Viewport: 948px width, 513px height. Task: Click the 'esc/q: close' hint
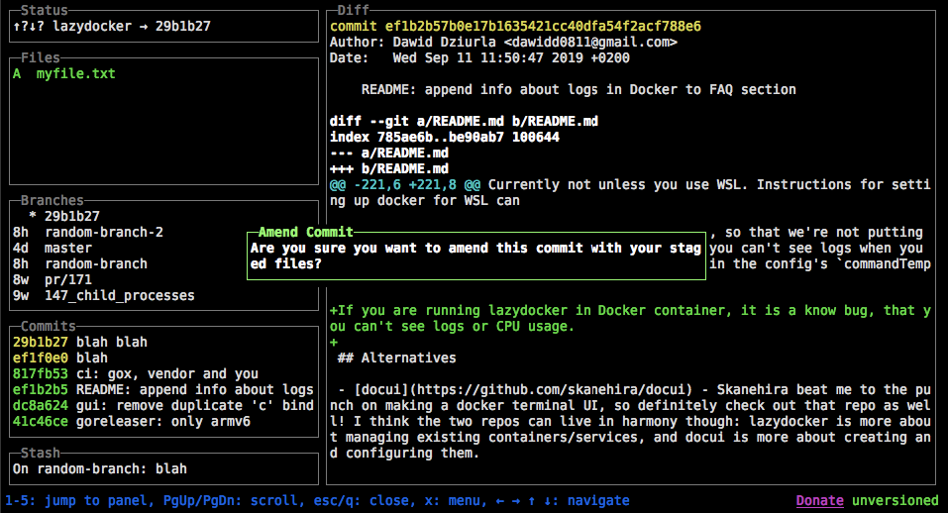point(364,500)
